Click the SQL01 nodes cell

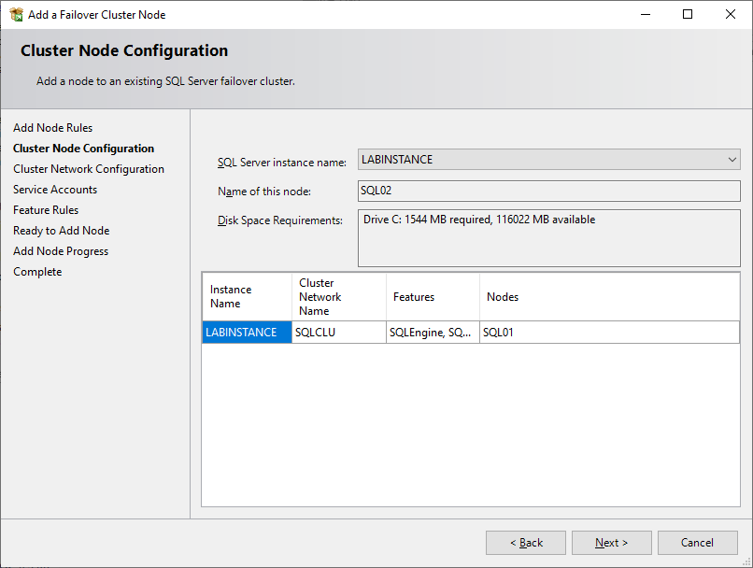[x=609, y=333]
